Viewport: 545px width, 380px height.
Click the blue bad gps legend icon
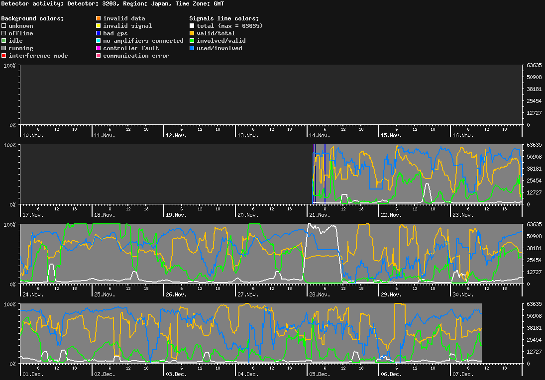tap(98, 33)
